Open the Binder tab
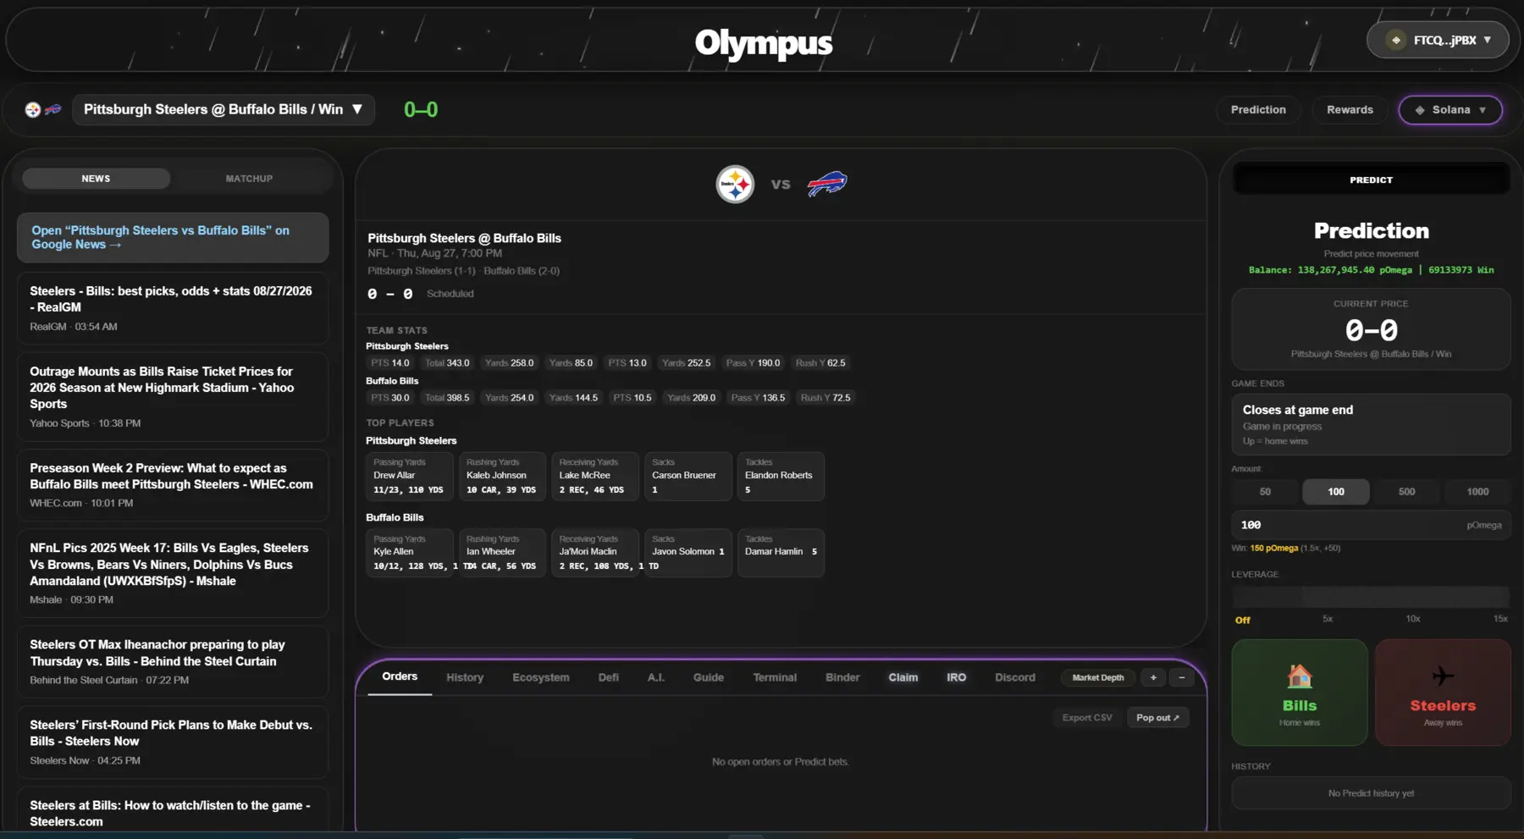Viewport: 1524px width, 839px height. [842, 677]
